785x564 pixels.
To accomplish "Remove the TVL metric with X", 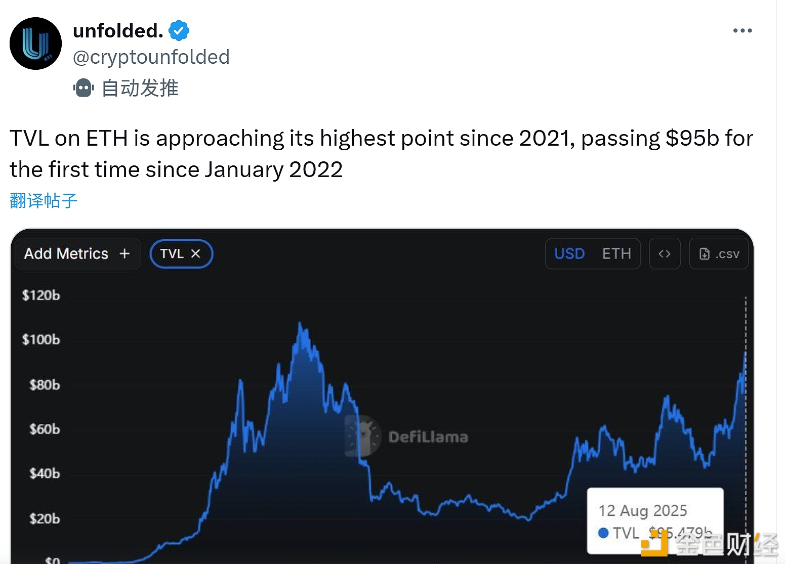I will pyautogui.click(x=196, y=254).
